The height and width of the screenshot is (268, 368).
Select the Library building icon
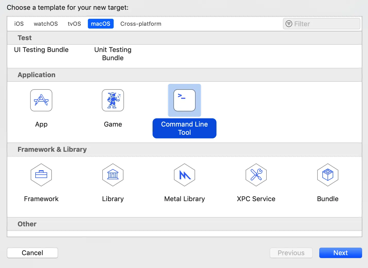pyautogui.click(x=113, y=175)
